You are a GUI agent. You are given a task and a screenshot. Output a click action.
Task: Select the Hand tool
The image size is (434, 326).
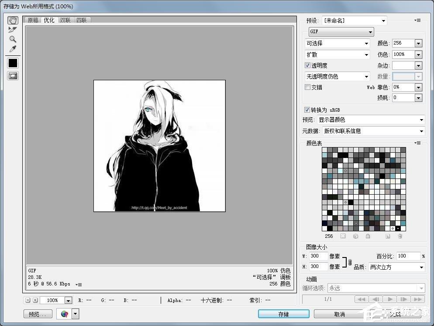pyautogui.click(x=13, y=21)
